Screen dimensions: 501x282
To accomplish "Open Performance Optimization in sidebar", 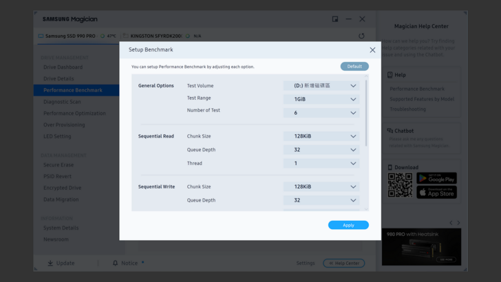I will [74, 113].
